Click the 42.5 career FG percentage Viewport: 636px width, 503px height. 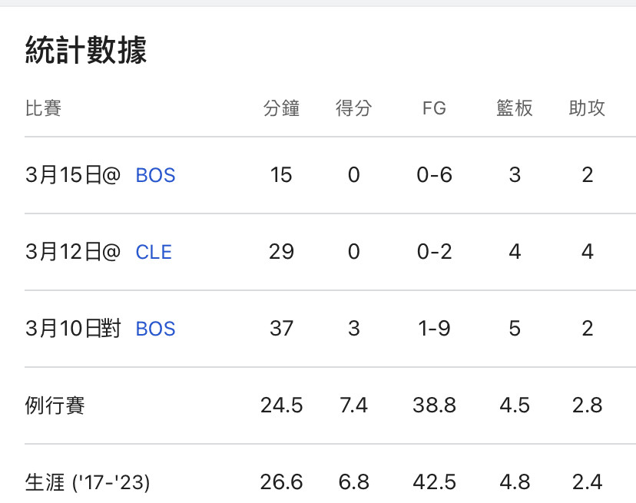[434, 482]
